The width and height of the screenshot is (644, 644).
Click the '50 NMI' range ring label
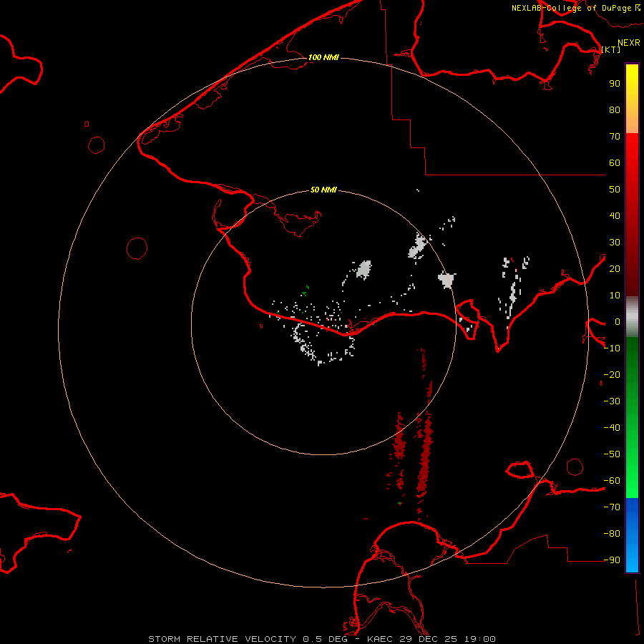[323, 190]
